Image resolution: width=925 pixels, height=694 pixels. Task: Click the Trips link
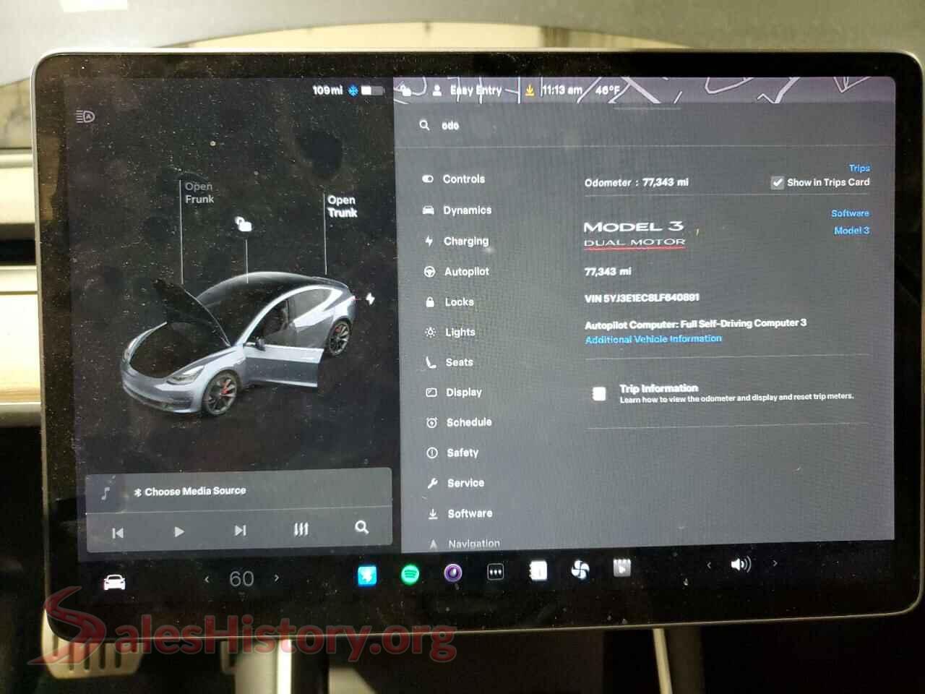859,168
